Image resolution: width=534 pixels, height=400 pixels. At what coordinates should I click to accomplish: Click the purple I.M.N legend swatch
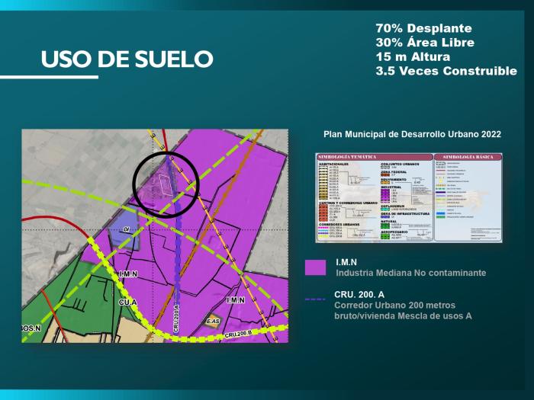click(315, 267)
